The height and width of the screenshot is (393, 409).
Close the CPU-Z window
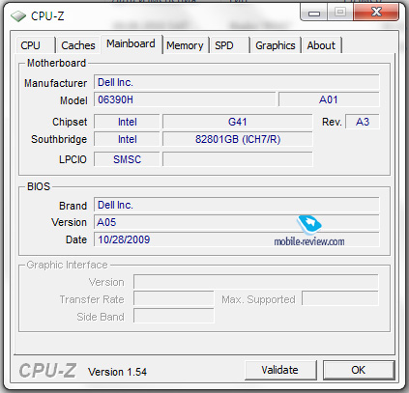click(376, 13)
